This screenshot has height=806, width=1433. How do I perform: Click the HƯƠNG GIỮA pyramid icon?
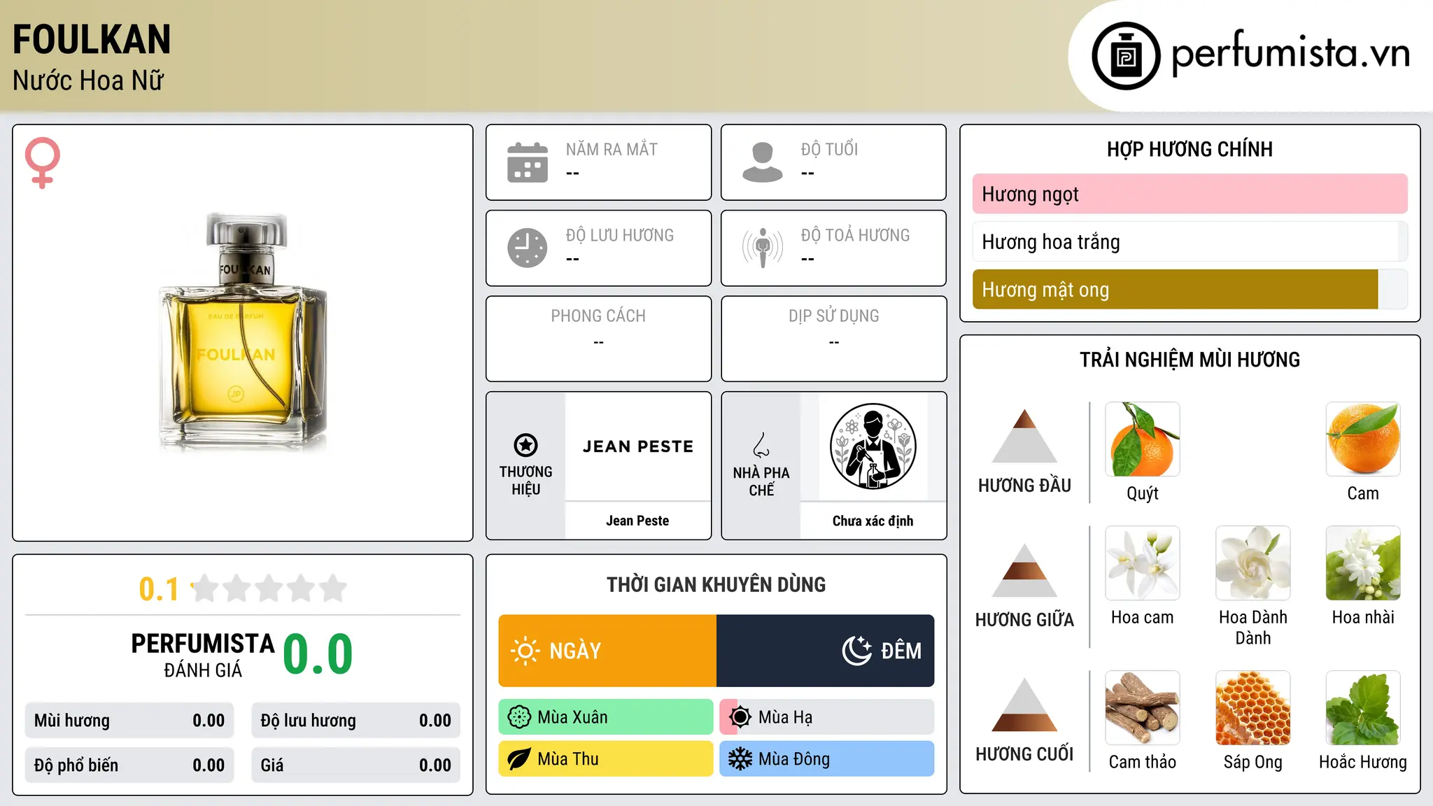(1024, 570)
